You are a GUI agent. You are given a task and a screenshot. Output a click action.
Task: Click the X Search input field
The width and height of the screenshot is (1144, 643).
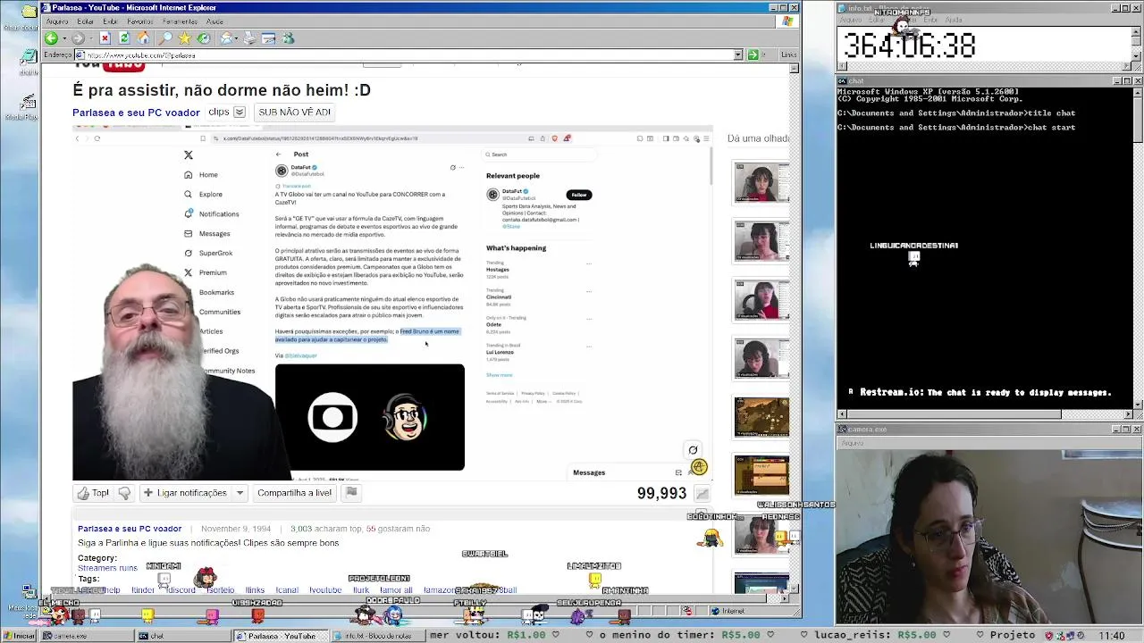539,154
